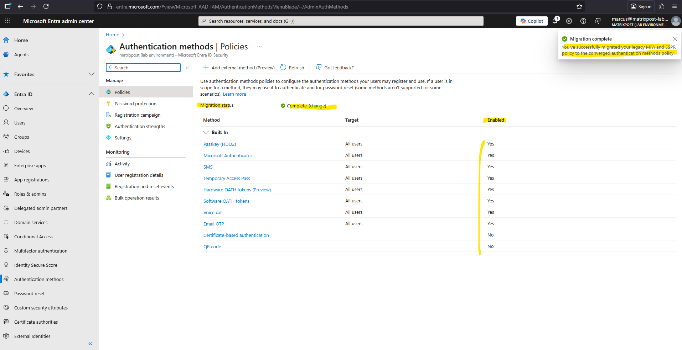Click the Refresh toolbar button
Screen dimensions: 682x350
[x=293, y=68]
